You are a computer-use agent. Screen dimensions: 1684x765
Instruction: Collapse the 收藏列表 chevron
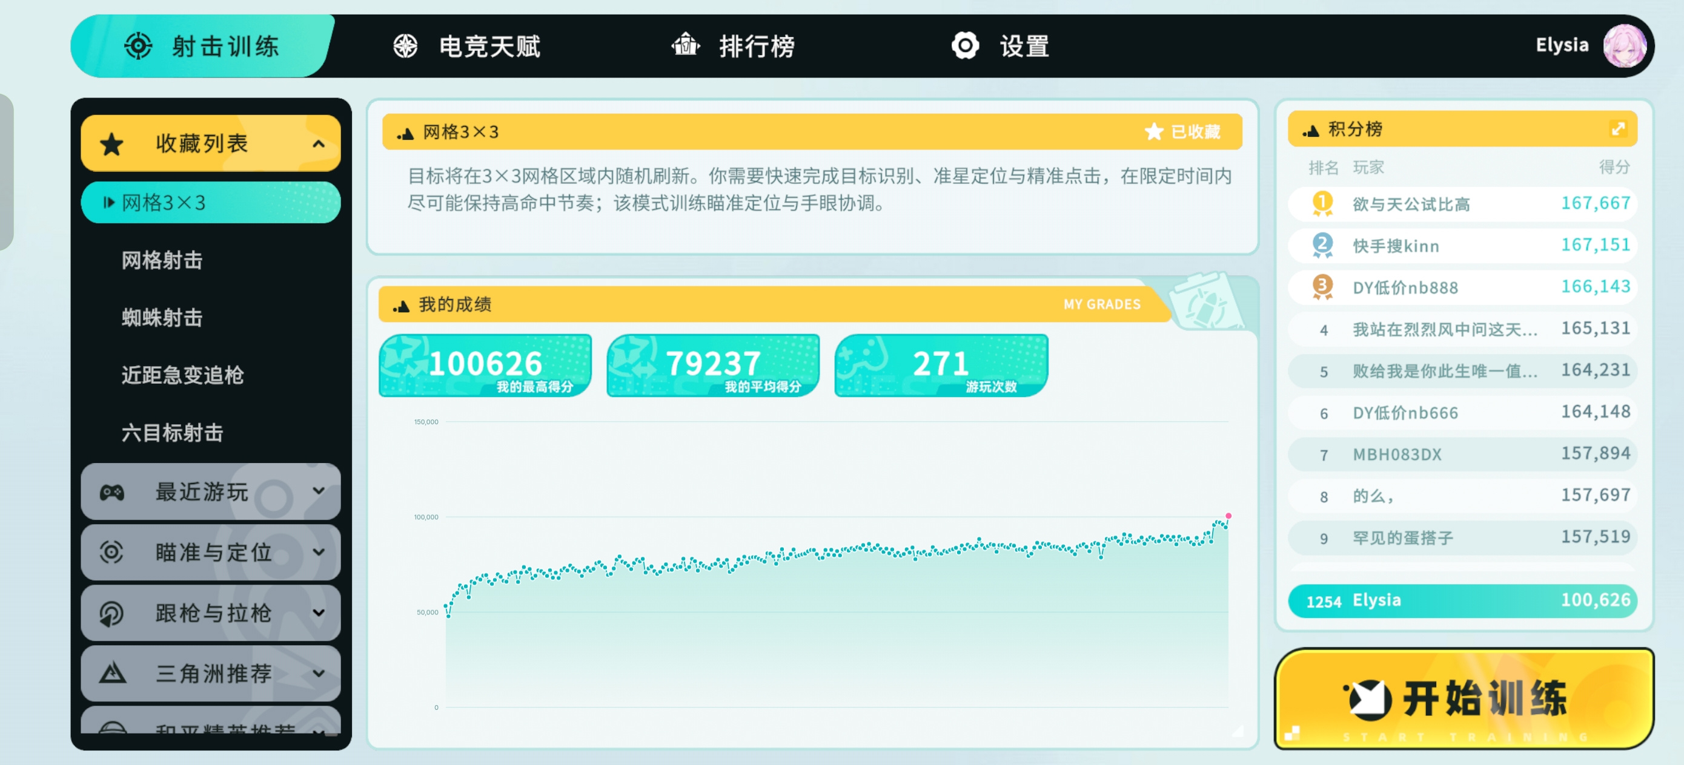319,143
